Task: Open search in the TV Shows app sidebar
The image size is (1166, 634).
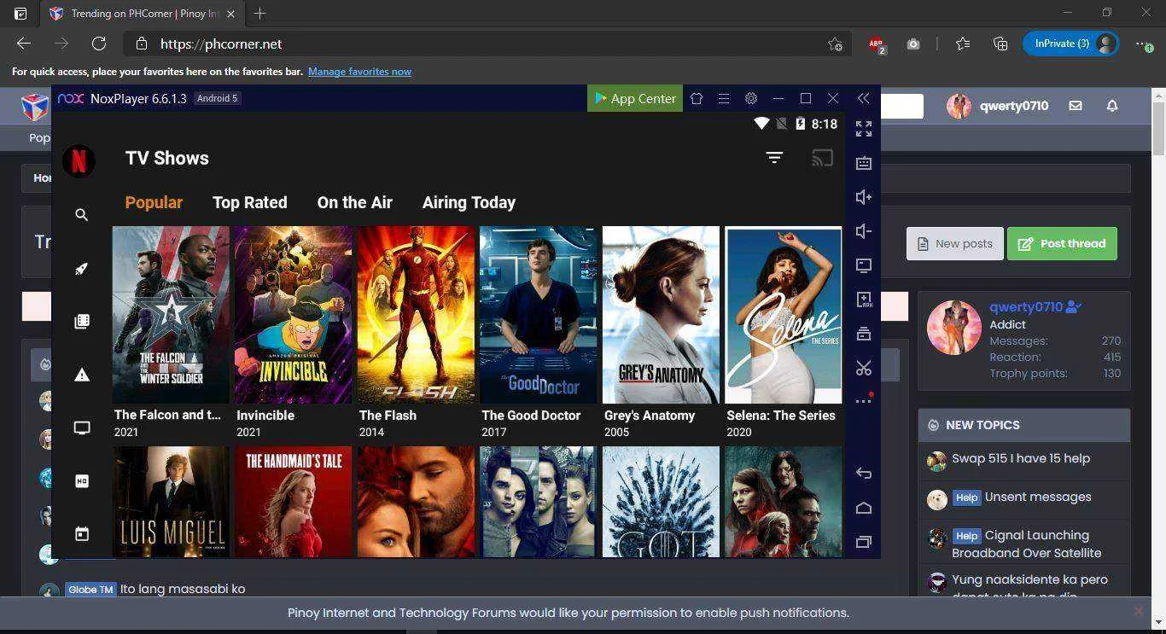Action: tap(81, 215)
